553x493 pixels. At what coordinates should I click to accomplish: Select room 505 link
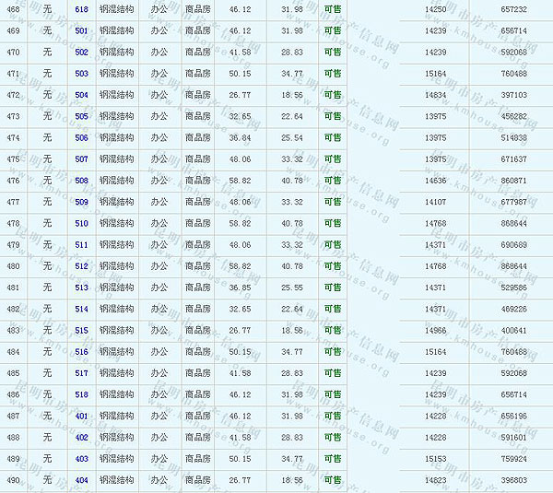82,116
